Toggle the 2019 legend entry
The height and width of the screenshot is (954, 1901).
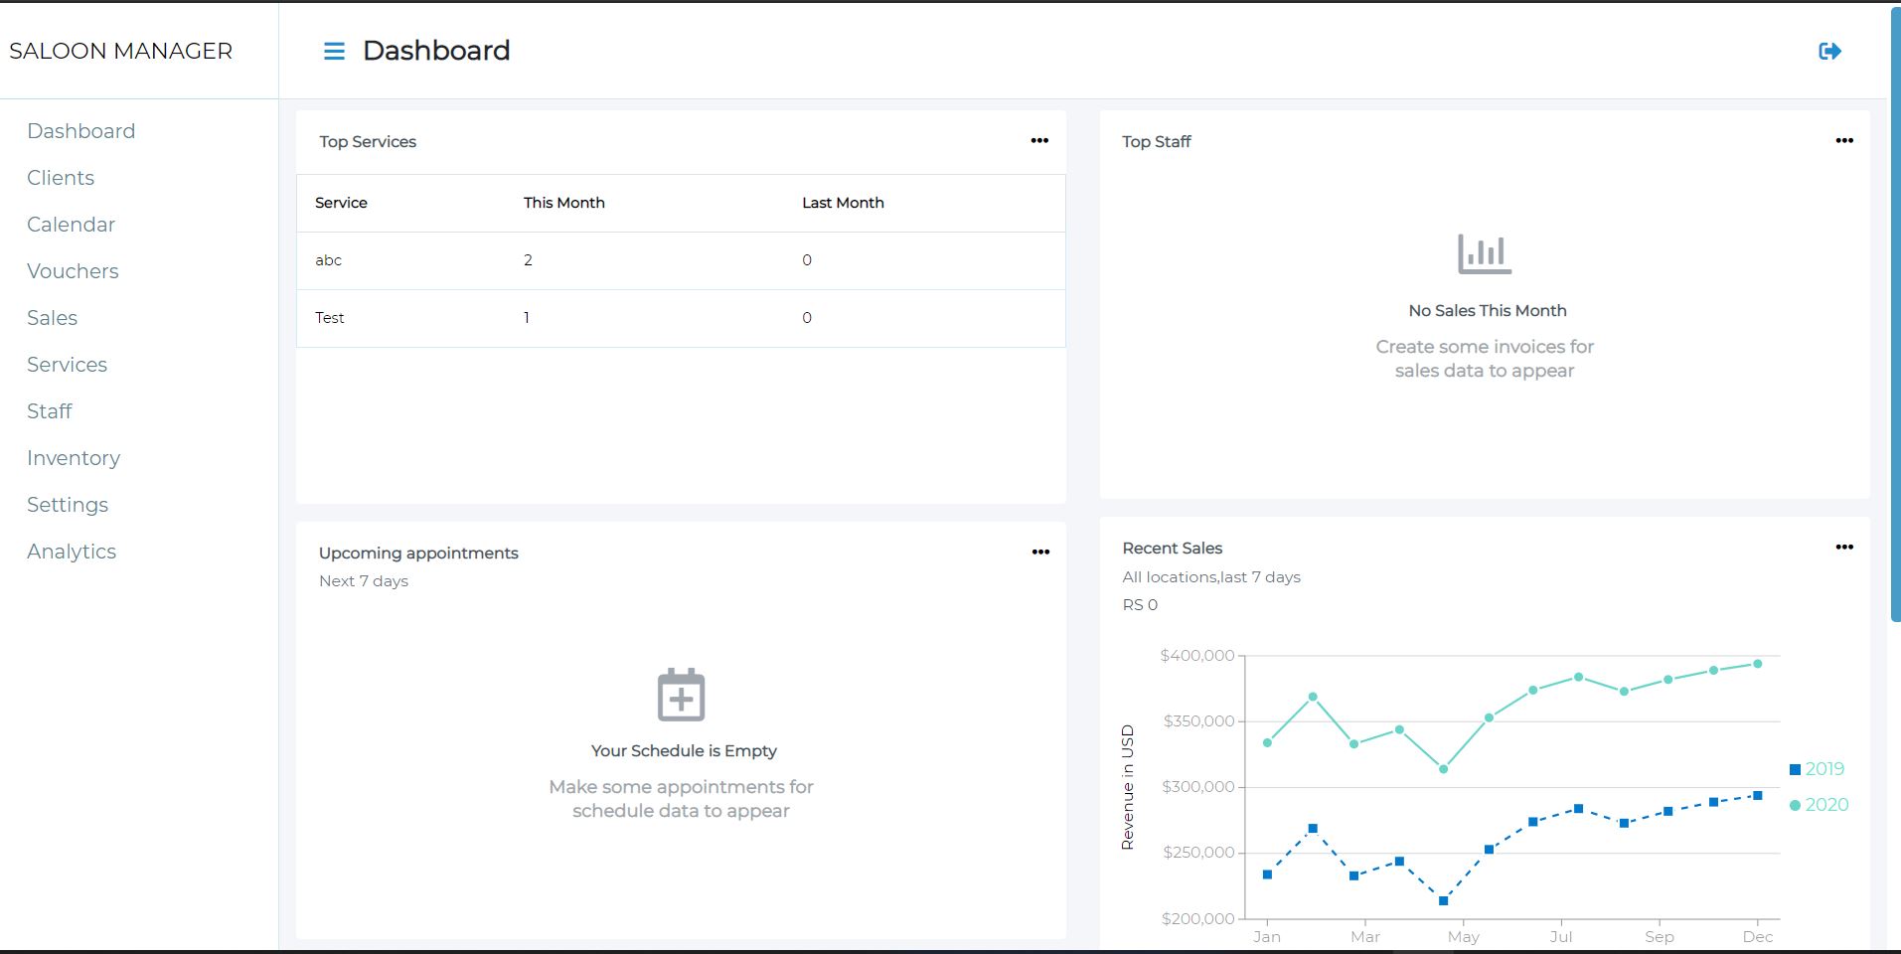tap(1817, 769)
